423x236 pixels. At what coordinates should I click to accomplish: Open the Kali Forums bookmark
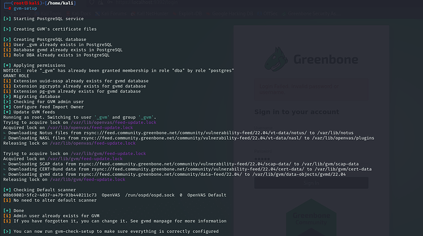tap(111, 13)
